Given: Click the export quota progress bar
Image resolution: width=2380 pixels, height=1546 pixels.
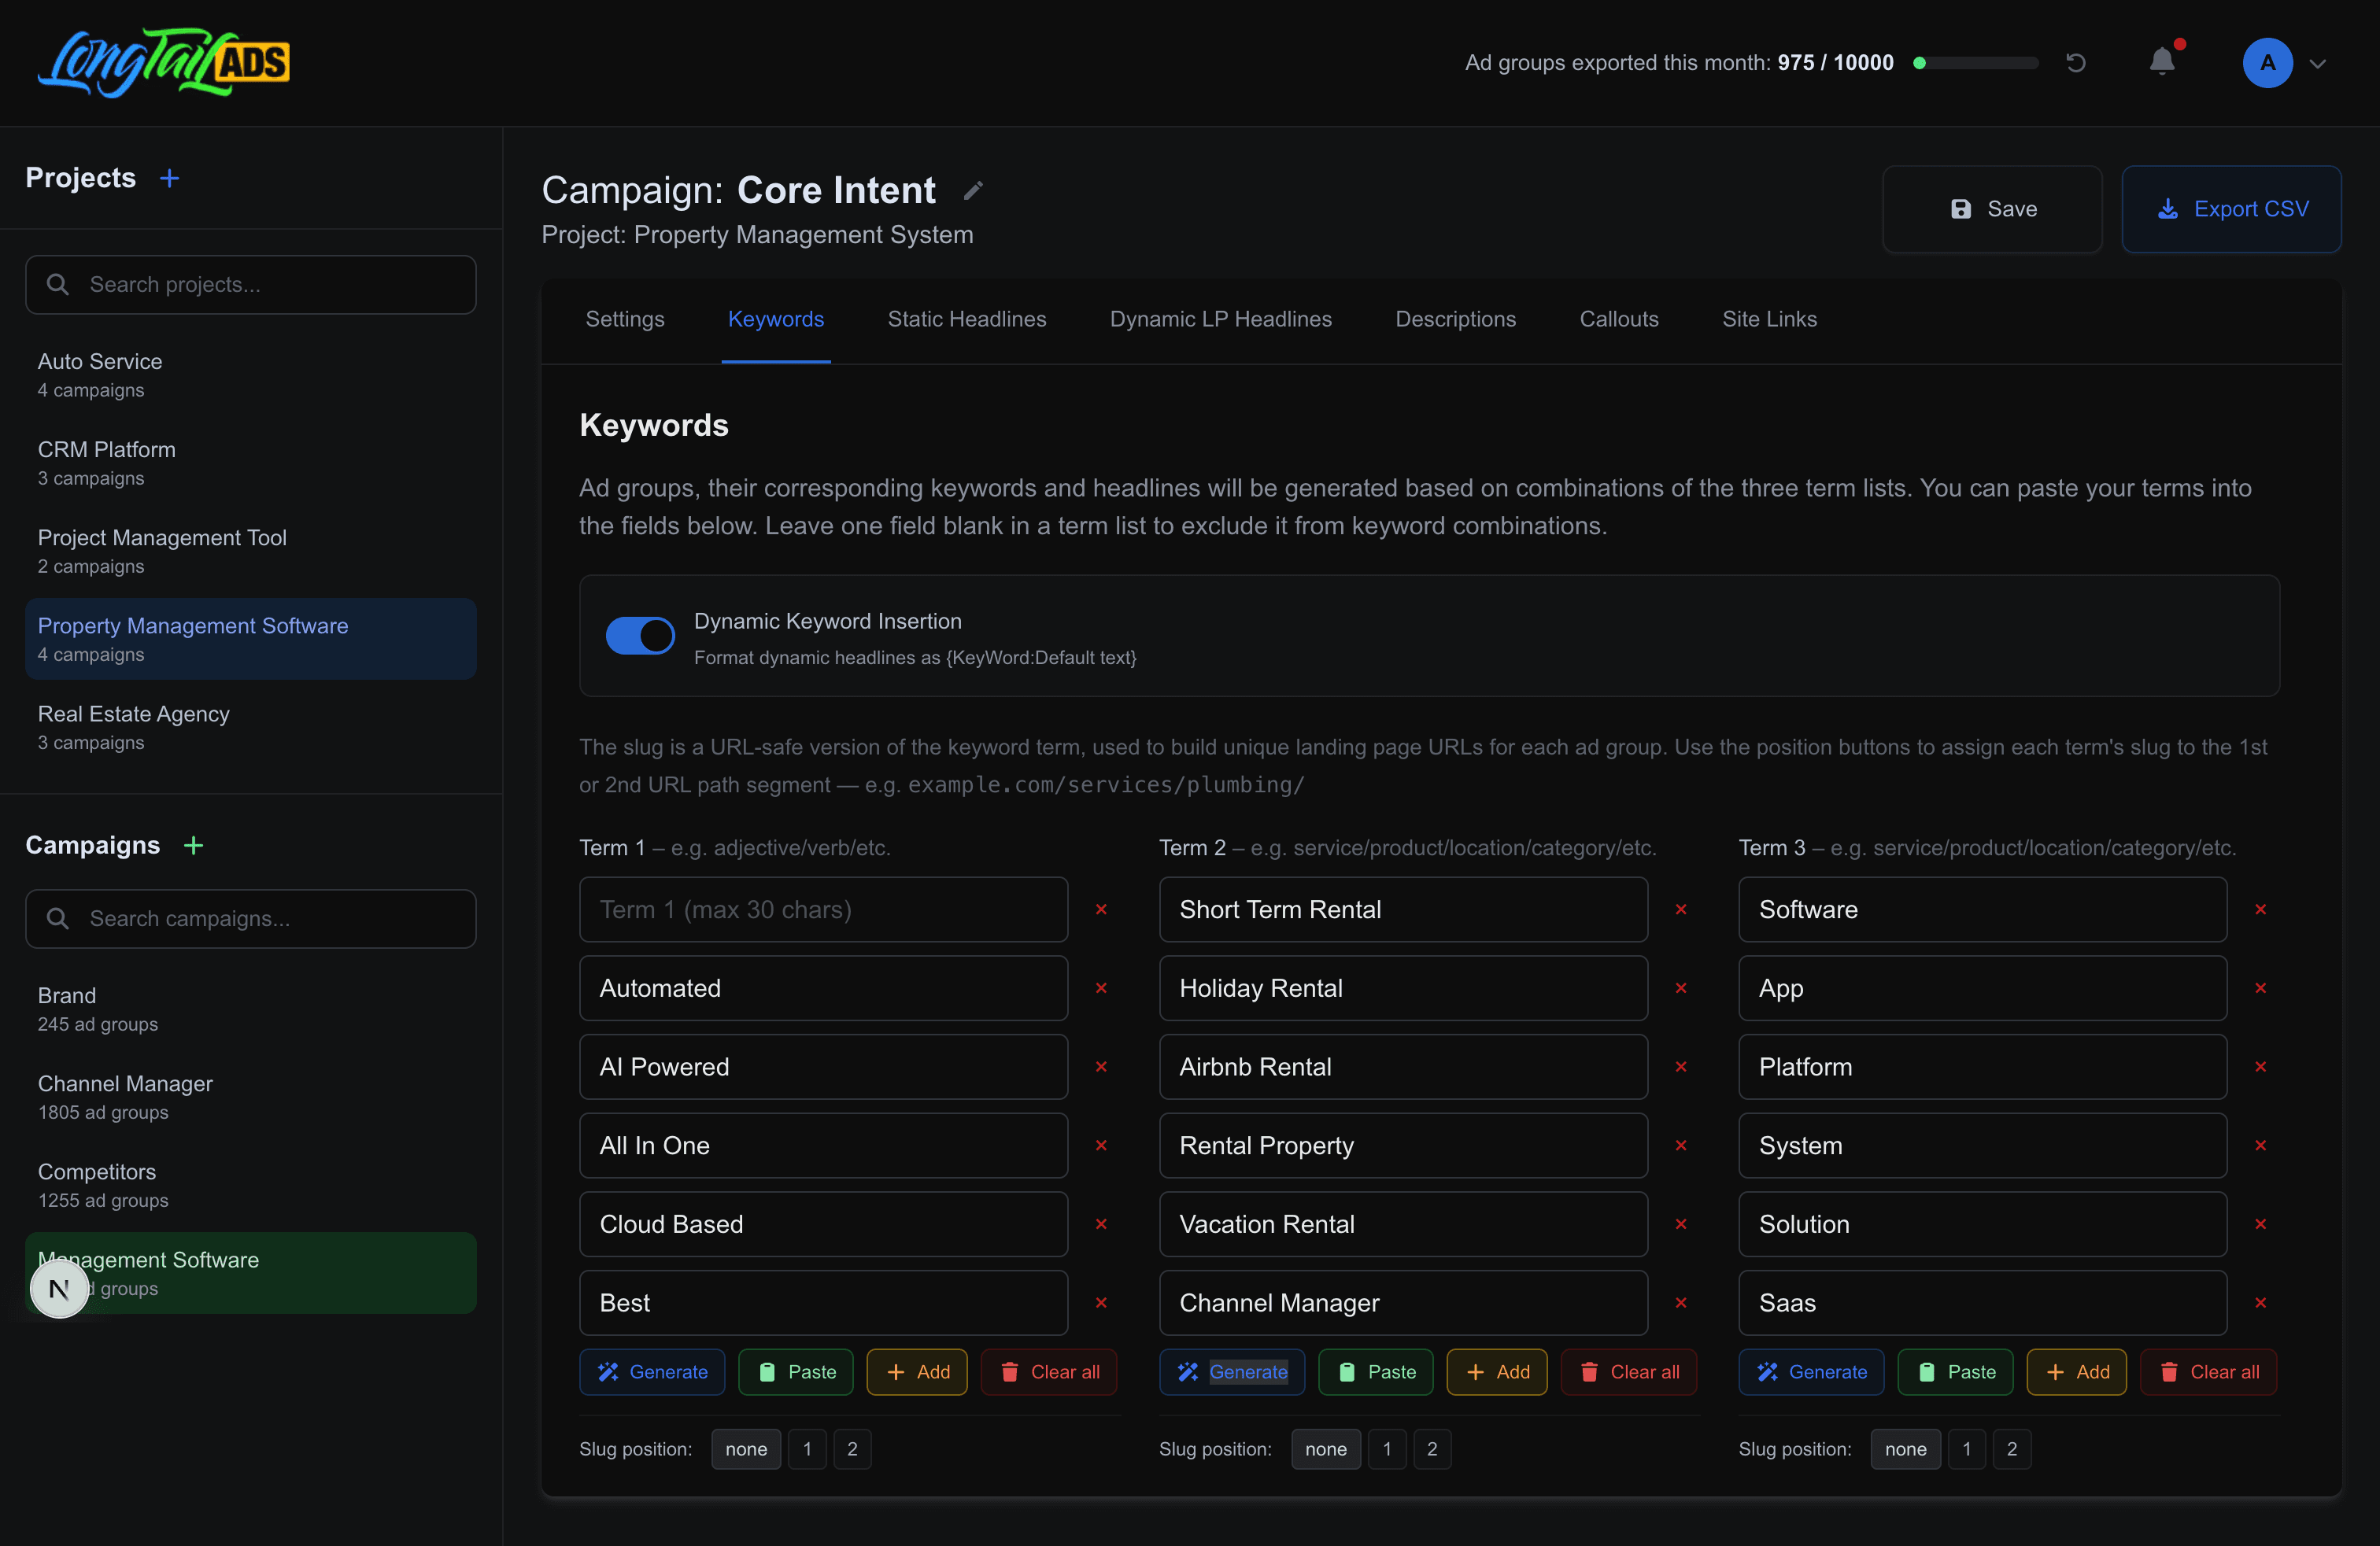Looking at the screenshot, I should tap(1976, 63).
